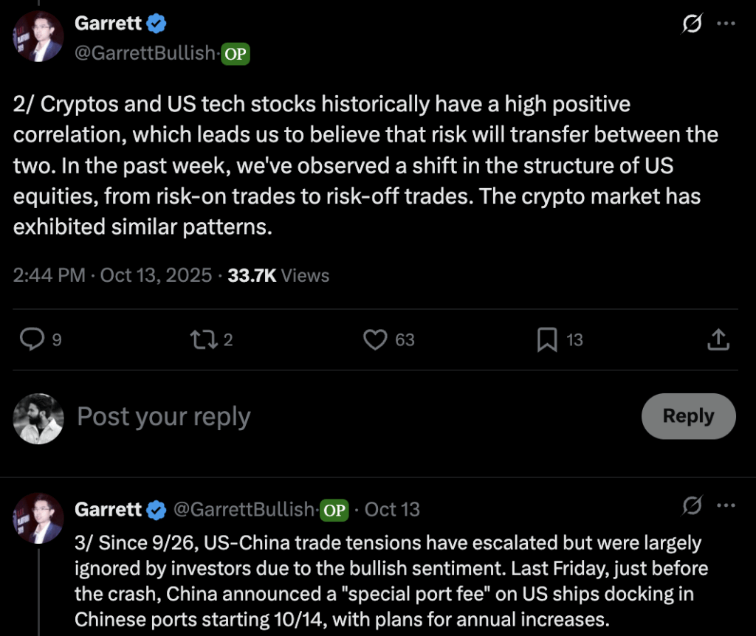Click the verified badge beside top Garrett name
756x636 pixels.
[x=157, y=24]
